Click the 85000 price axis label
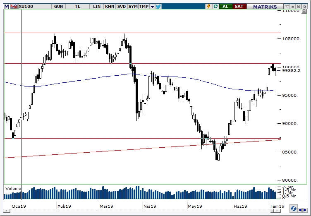 [x=290, y=152]
